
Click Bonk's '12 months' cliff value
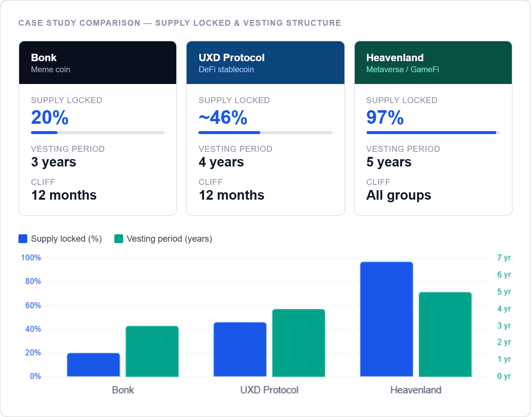[64, 195]
